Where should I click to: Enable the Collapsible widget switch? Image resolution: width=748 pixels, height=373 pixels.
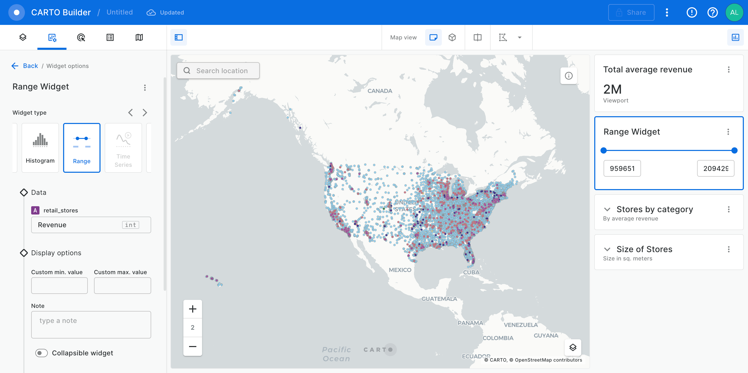(x=42, y=353)
